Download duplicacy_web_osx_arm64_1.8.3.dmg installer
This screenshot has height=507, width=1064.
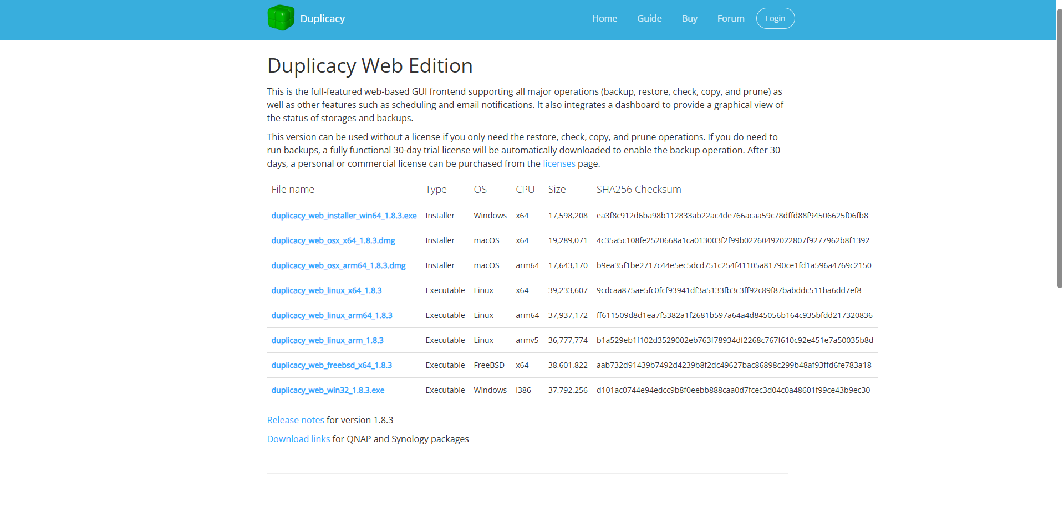(338, 265)
